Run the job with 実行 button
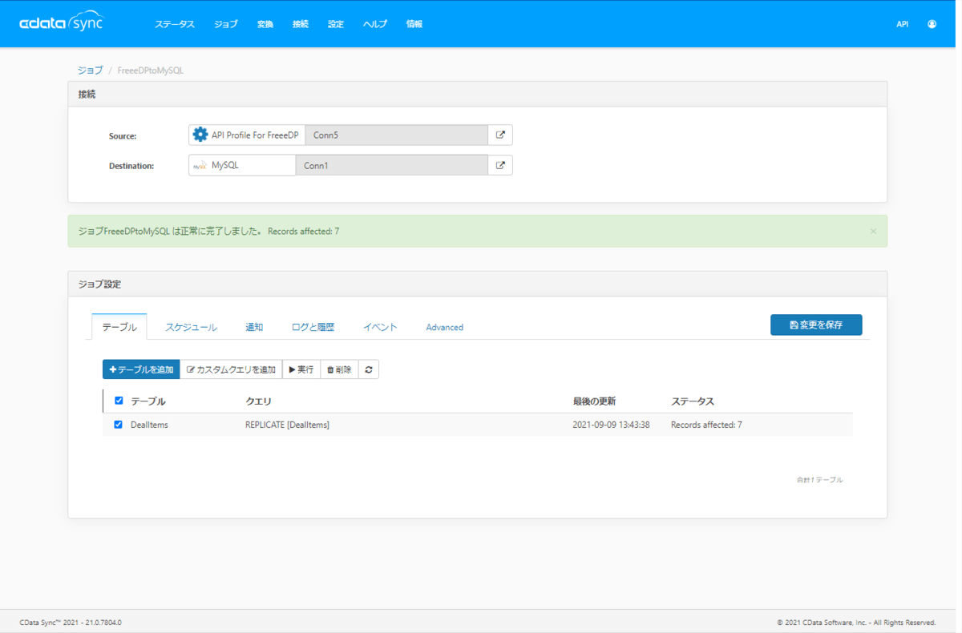The height and width of the screenshot is (633, 962). 301,369
